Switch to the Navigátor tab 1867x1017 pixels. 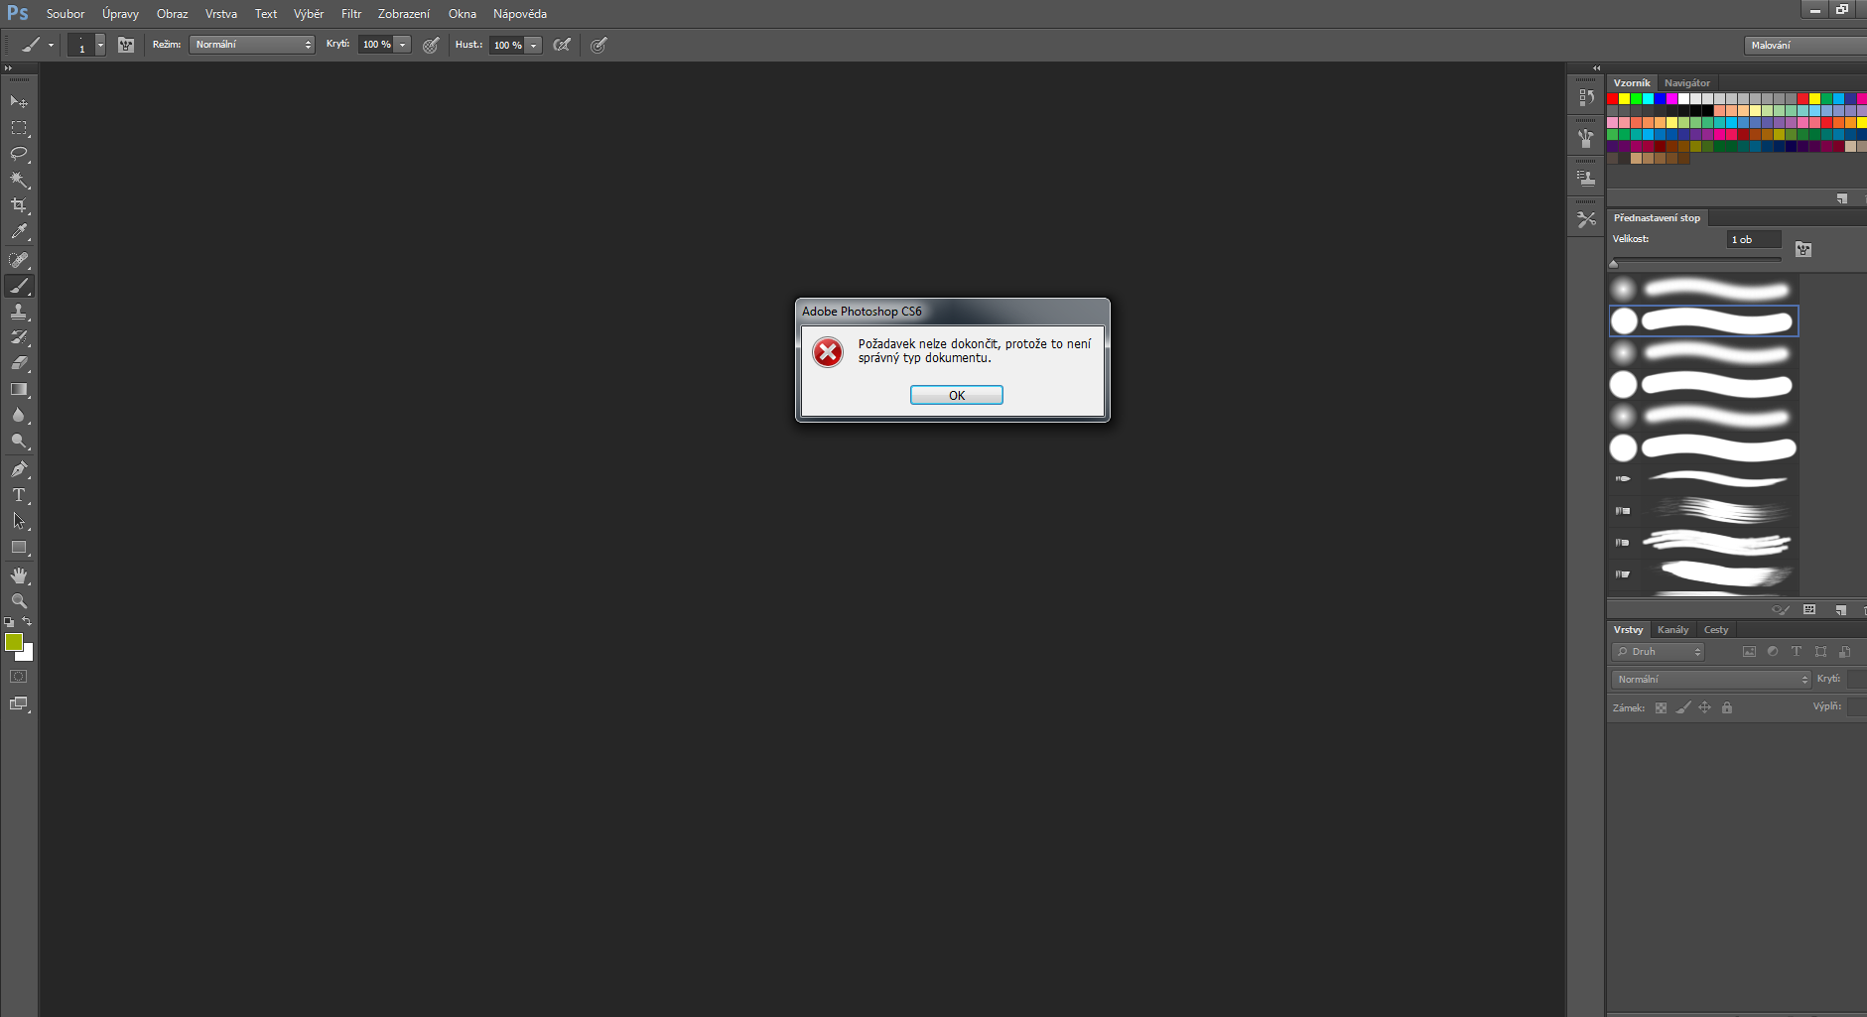tap(1687, 83)
